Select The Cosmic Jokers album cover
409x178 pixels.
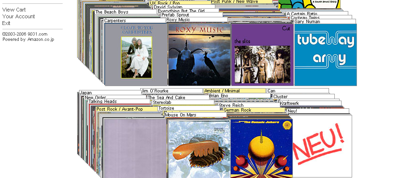262,149
